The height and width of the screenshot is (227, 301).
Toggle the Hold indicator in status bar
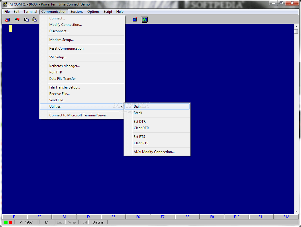[x=84, y=222]
